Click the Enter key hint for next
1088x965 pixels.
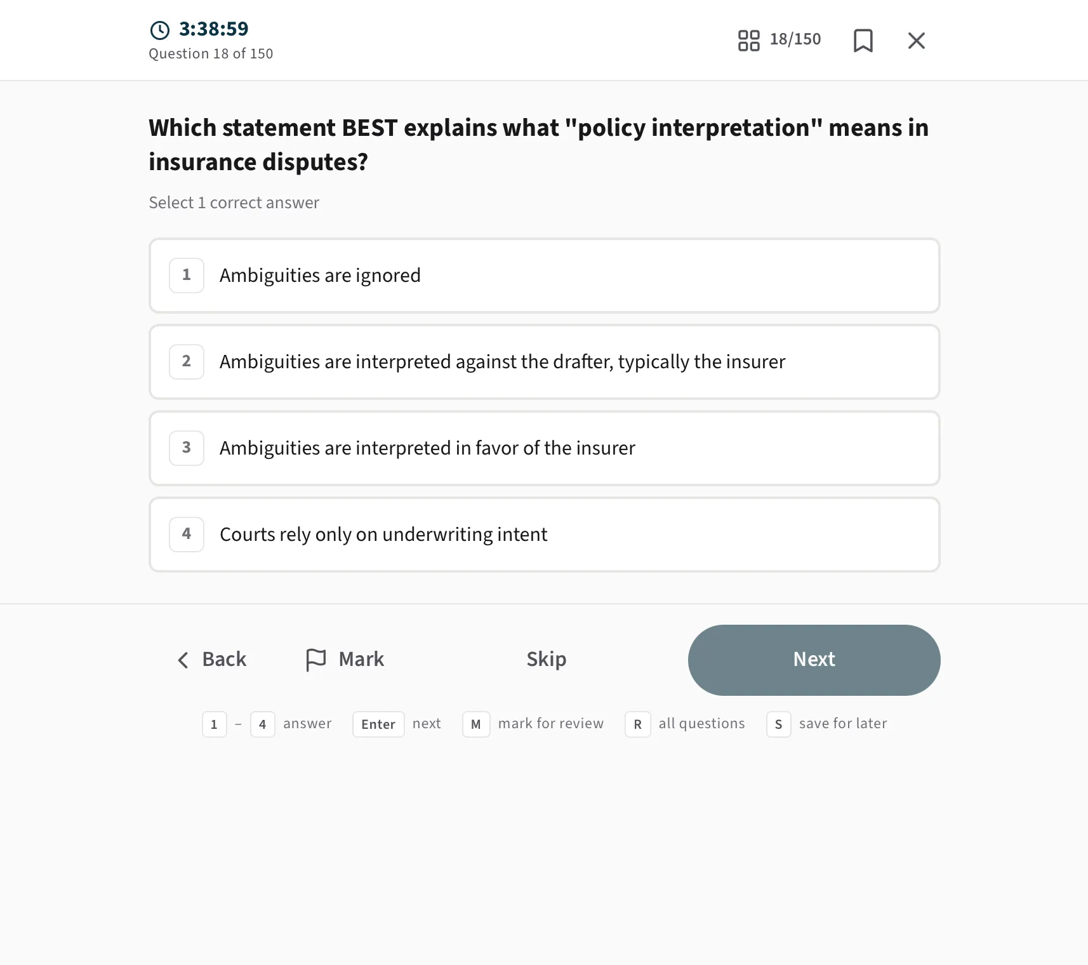point(378,724)
